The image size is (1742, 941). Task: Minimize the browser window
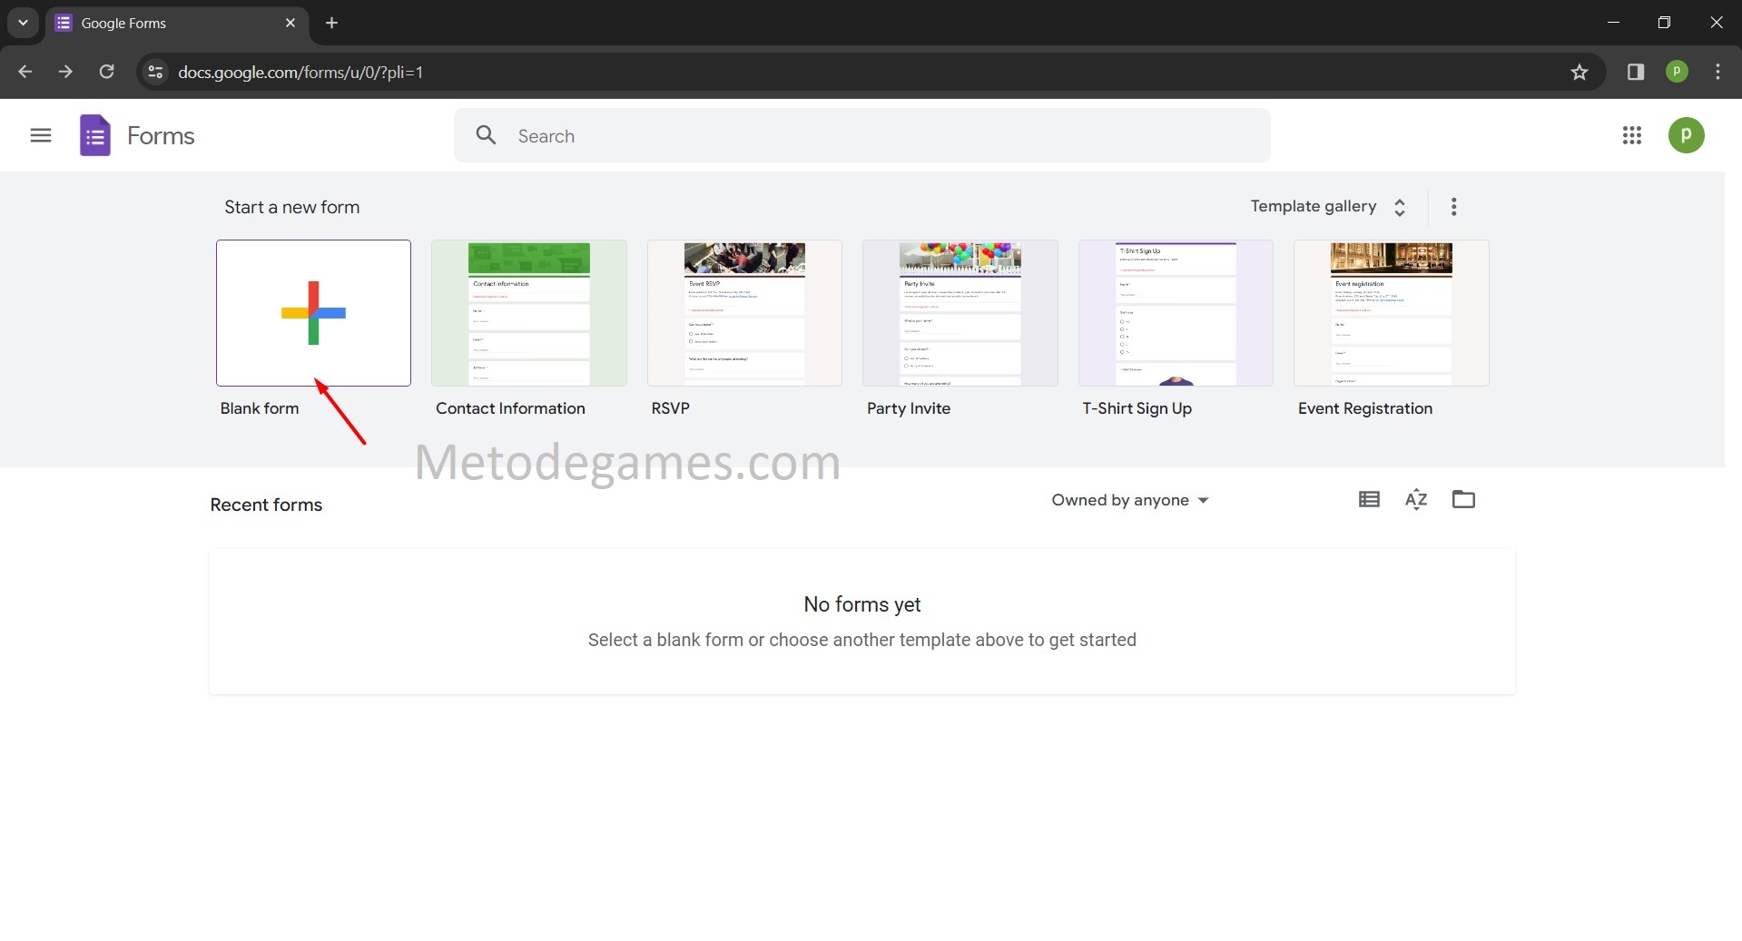1613,23
